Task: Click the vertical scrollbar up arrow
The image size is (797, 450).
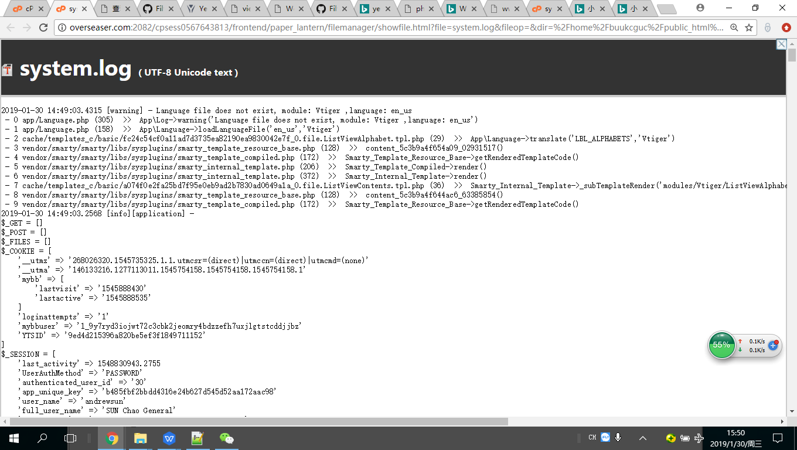Action: 792,43
